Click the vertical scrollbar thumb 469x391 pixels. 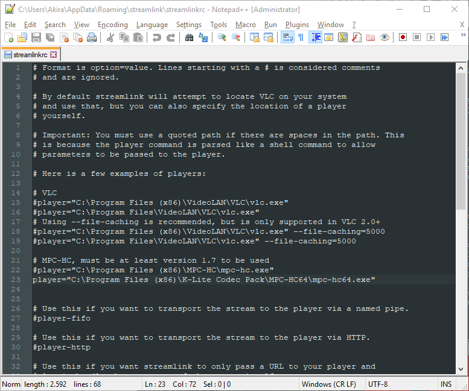pos(461,141)
